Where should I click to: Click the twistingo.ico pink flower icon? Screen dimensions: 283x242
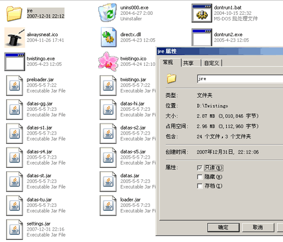pyautogui.click(x=108, y=61)
